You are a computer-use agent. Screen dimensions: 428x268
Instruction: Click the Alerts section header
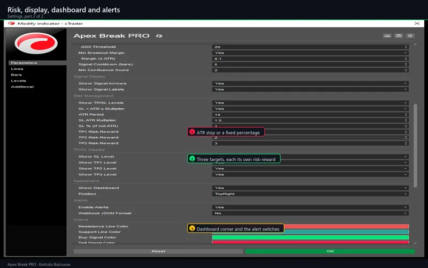[81, 200]
